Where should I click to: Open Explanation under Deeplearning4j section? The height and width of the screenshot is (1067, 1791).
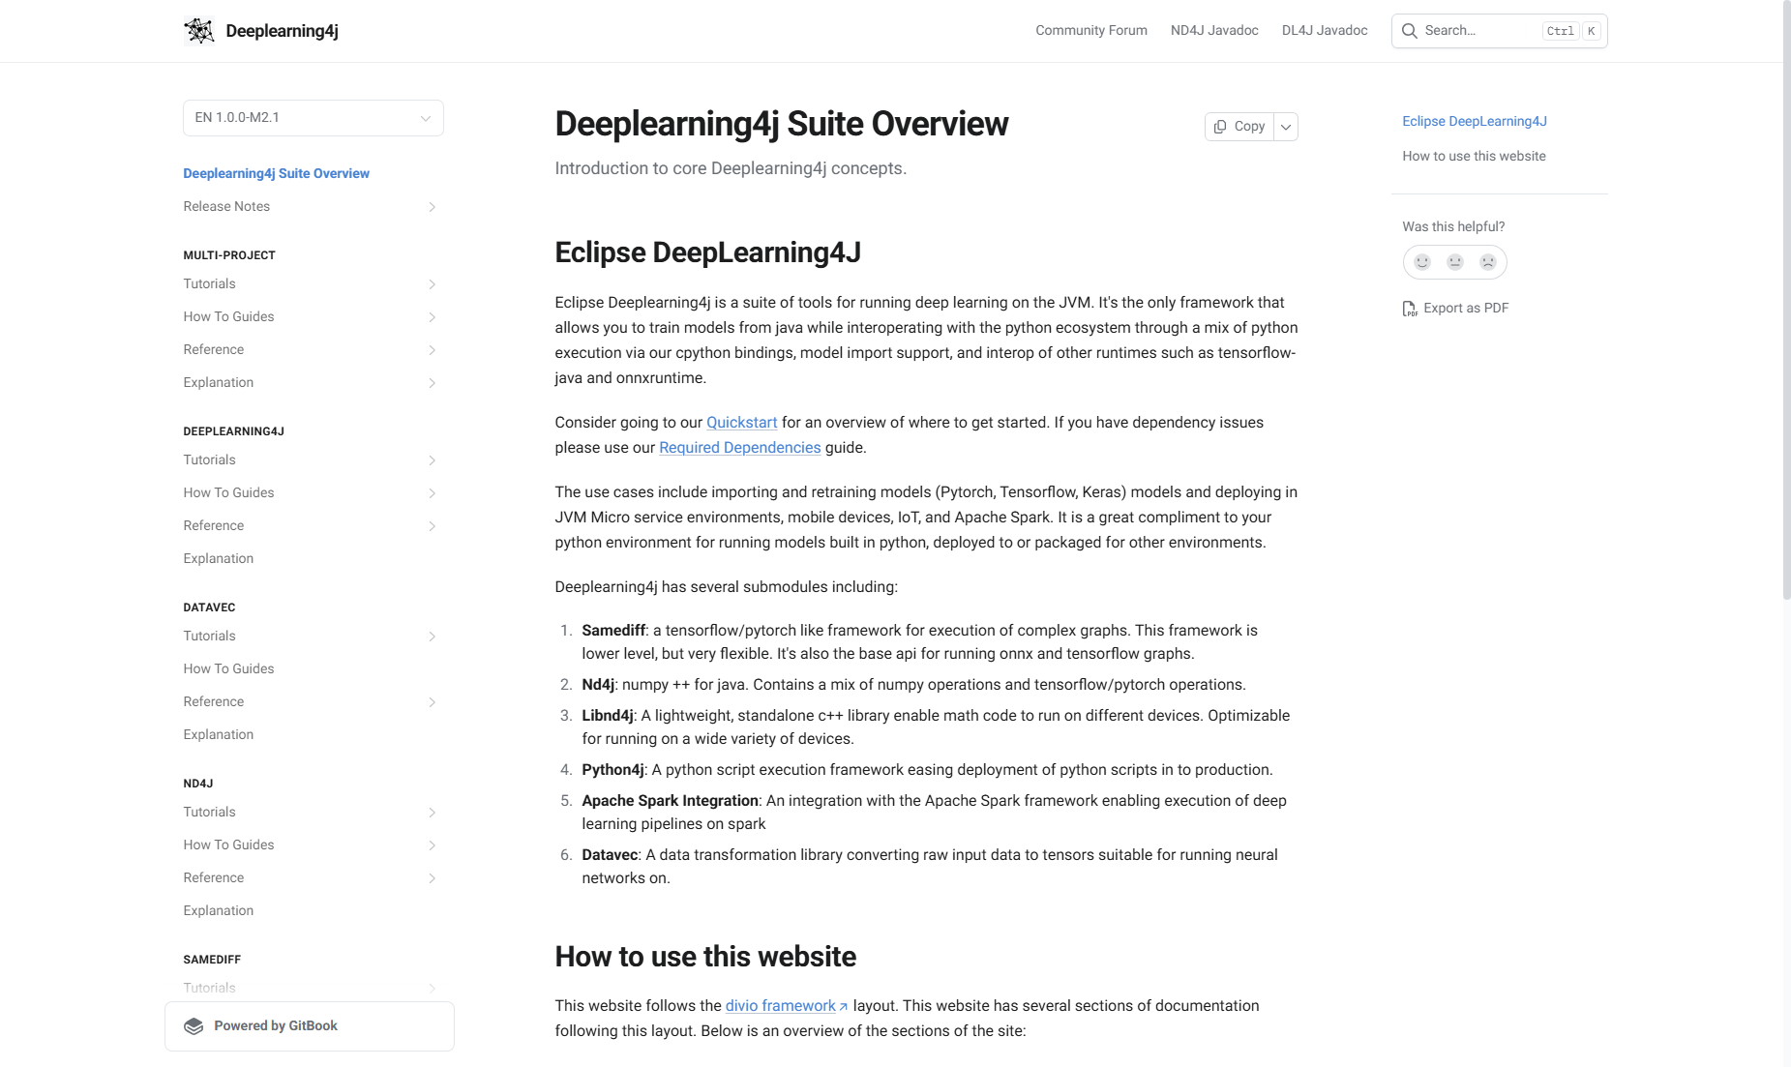[x=219, y=559]
